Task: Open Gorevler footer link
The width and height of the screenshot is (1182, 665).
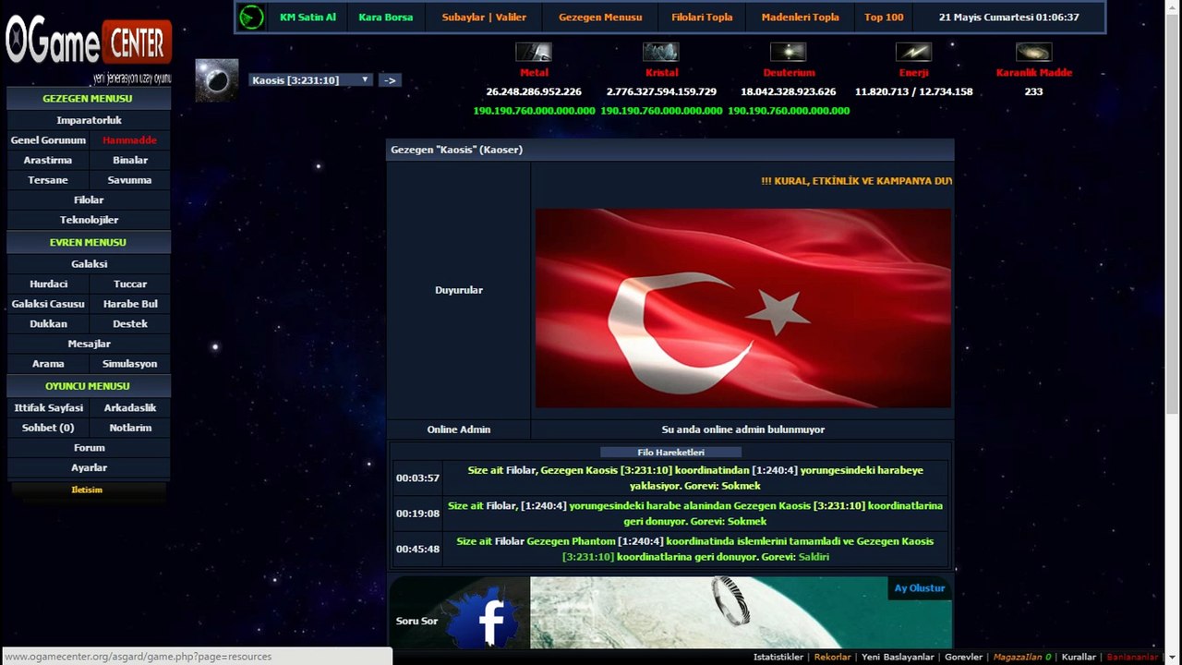Action: [963, 657]
